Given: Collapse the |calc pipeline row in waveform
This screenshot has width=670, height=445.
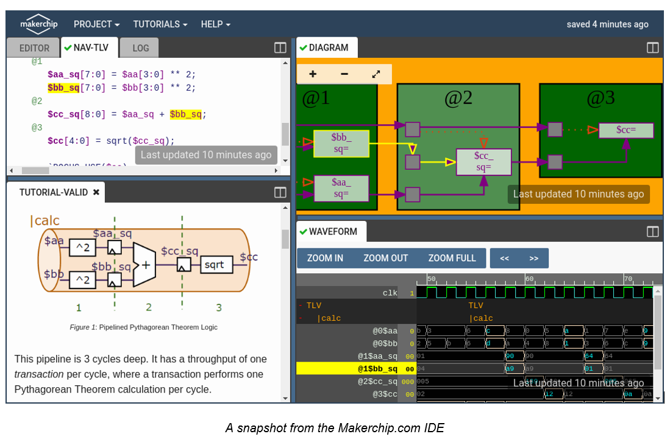Looking at the screenshot, I should [301, 318].
